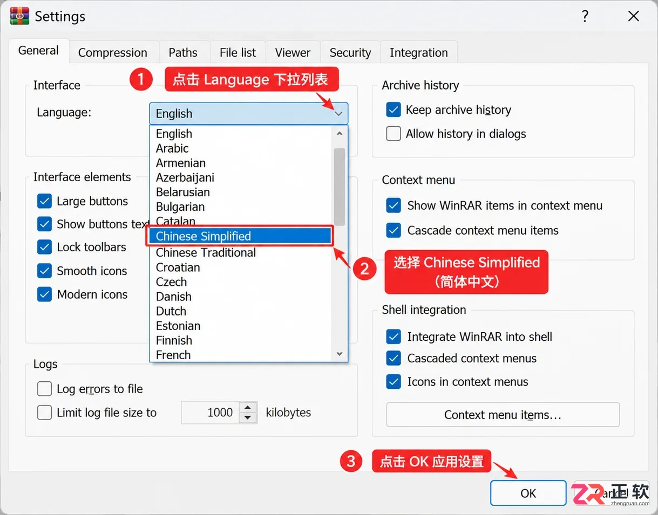Click the list scrollbar's down arrow

click(x=340, y=354)
